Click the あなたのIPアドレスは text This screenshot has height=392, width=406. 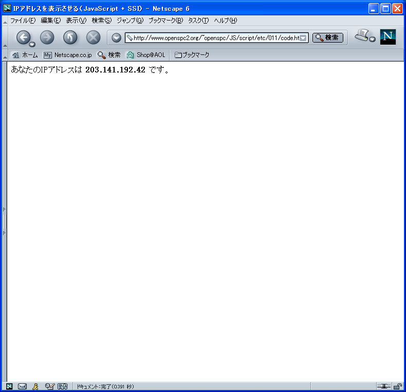coord(46,70)
